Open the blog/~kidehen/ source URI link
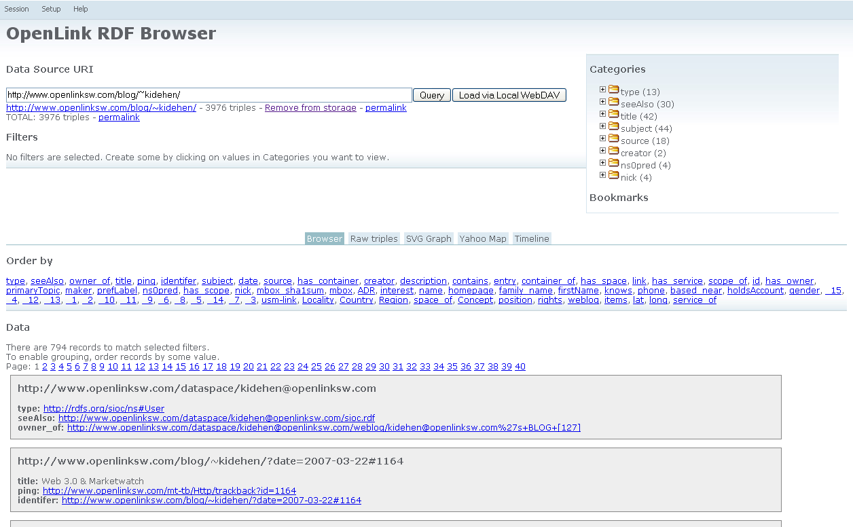This screenshot has width=853, height=527. click(x=101, y=108)
